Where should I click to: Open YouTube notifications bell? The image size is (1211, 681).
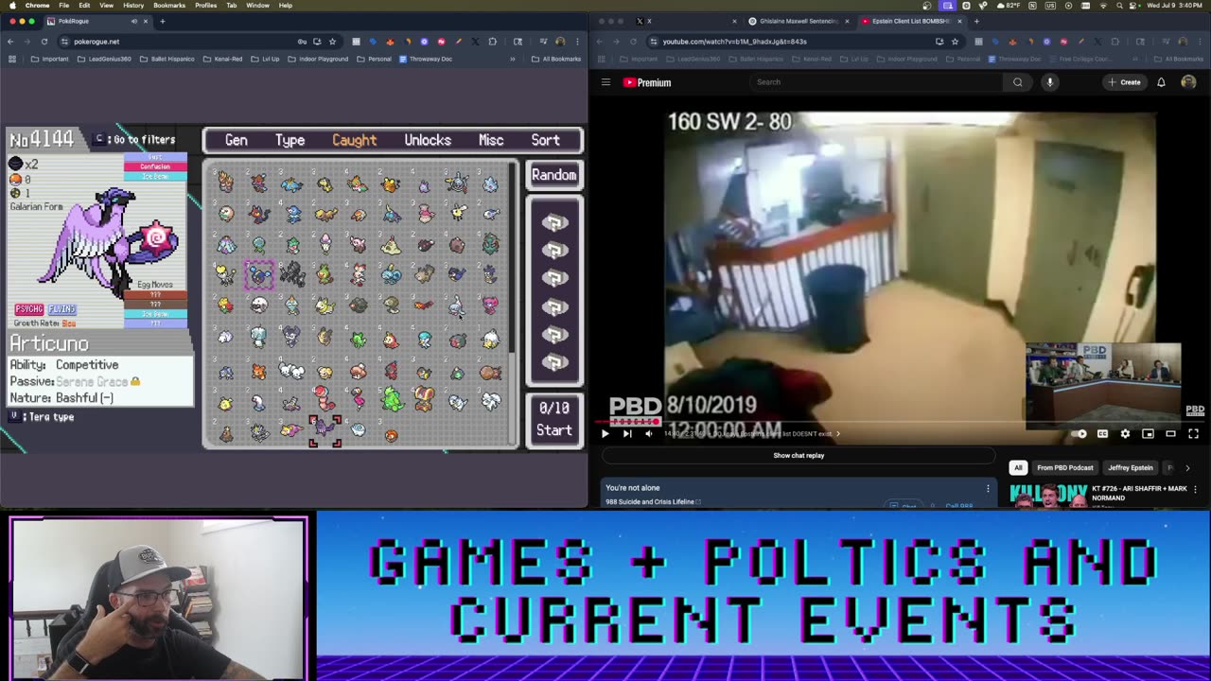coord(1161,82)
